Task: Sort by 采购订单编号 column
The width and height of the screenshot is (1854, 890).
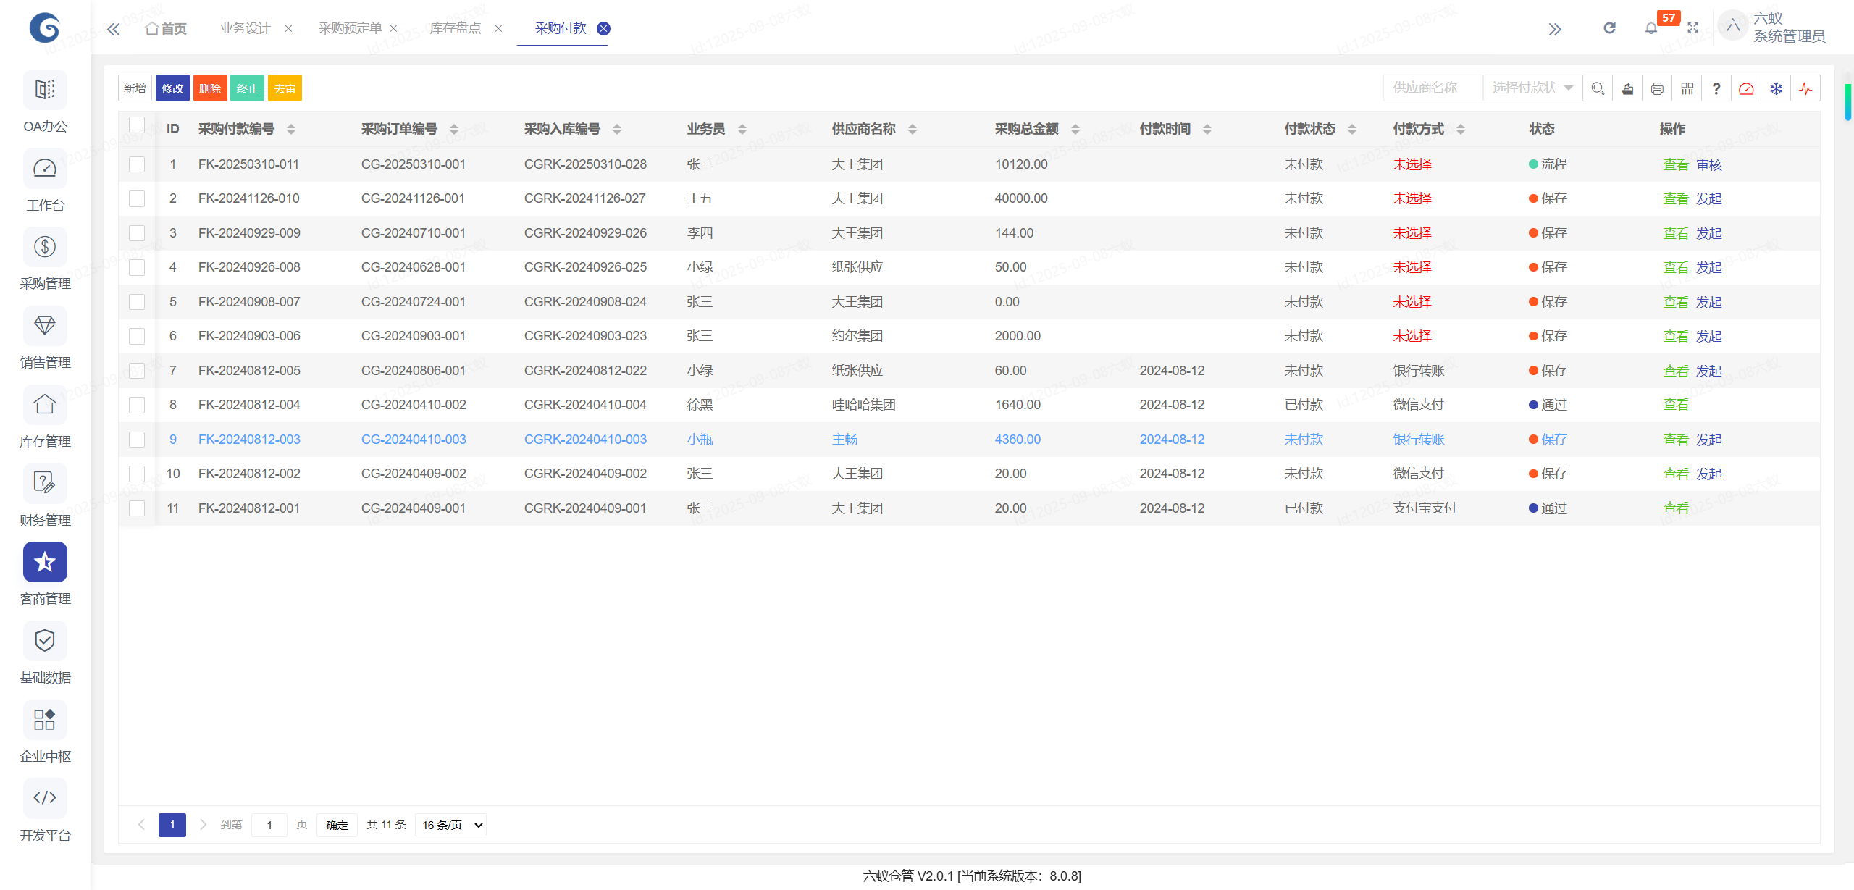Action: pyautogui.click(x=454, y=129)
